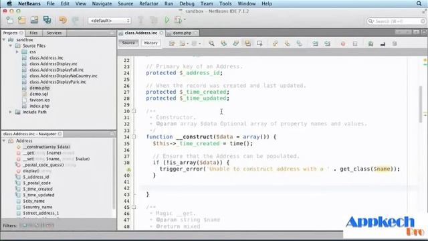Toggle Rectangular Selection editor icon

[x=259, y=44]
